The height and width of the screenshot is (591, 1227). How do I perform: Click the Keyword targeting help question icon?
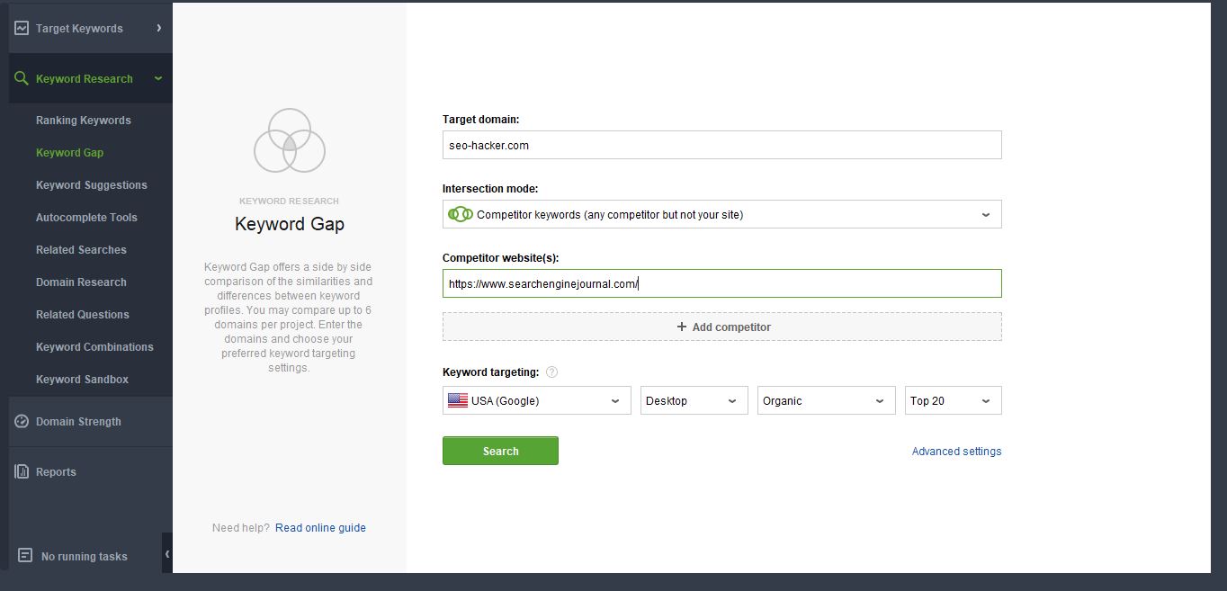coord(551,372)
